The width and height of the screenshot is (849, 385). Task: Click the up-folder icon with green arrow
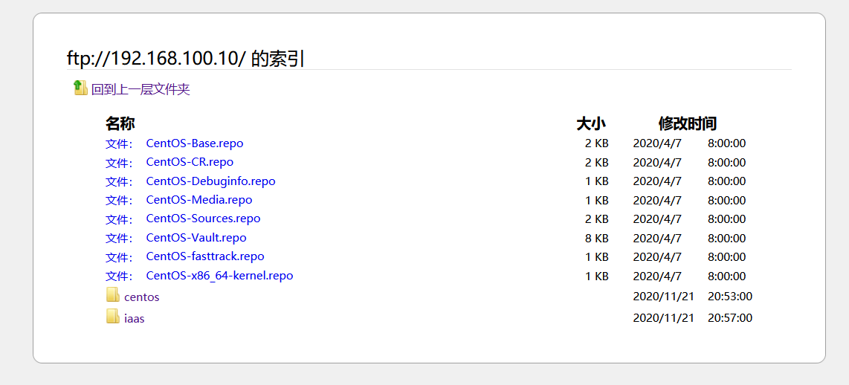[x=81, y=88]
